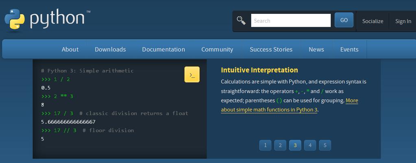
Task: Open the Documentation menu
Action: coord(163,49)
